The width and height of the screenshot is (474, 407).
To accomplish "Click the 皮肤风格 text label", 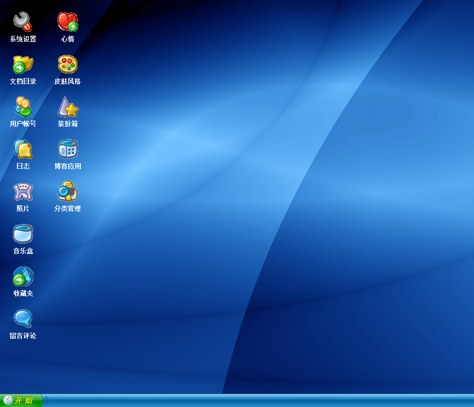I will (x=67, y=82).
